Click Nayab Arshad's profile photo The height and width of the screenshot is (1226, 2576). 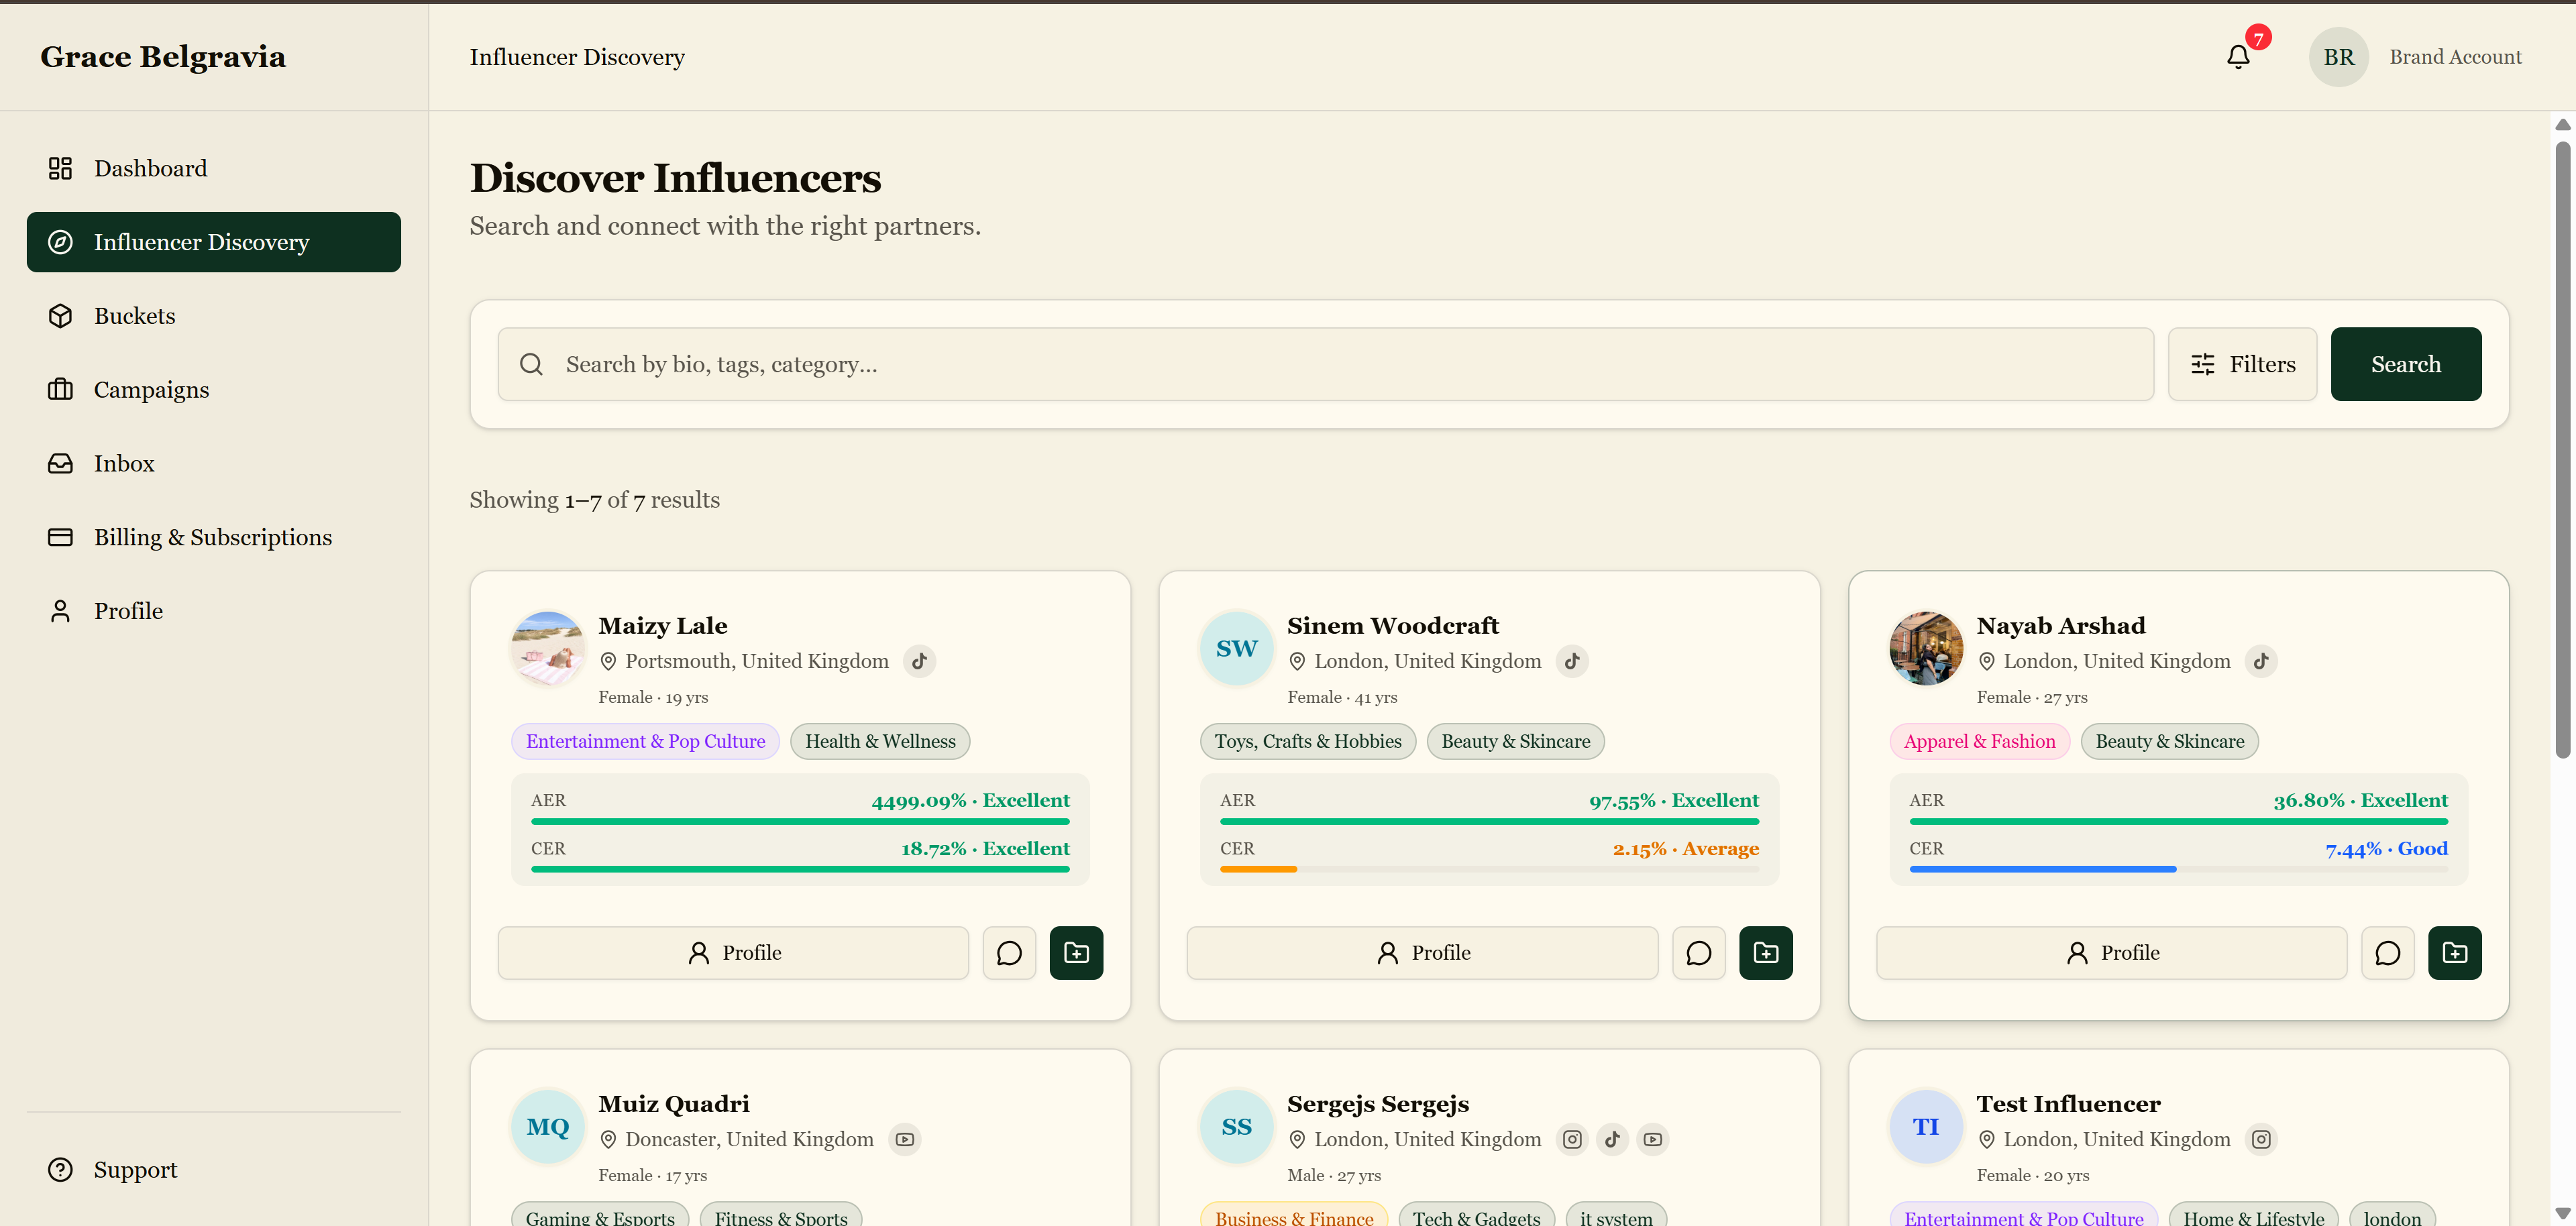point(1925,648)
